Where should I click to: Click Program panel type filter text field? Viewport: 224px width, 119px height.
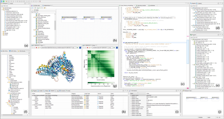[206, 37]
